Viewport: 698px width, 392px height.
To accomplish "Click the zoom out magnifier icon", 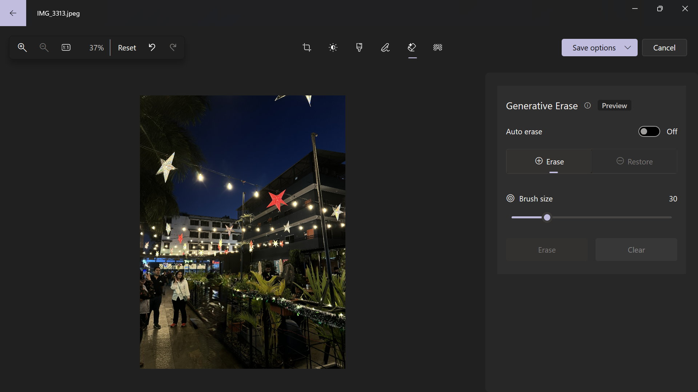I will (44, 48).
